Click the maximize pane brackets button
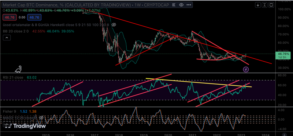The image size is (293, 136). click(x=271, y=5)
